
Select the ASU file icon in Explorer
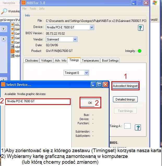[13, 25]
